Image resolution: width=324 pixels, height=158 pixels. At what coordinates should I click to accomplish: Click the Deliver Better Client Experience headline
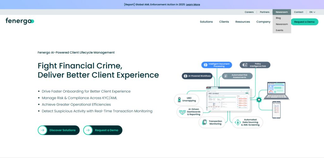pos(98,75)
